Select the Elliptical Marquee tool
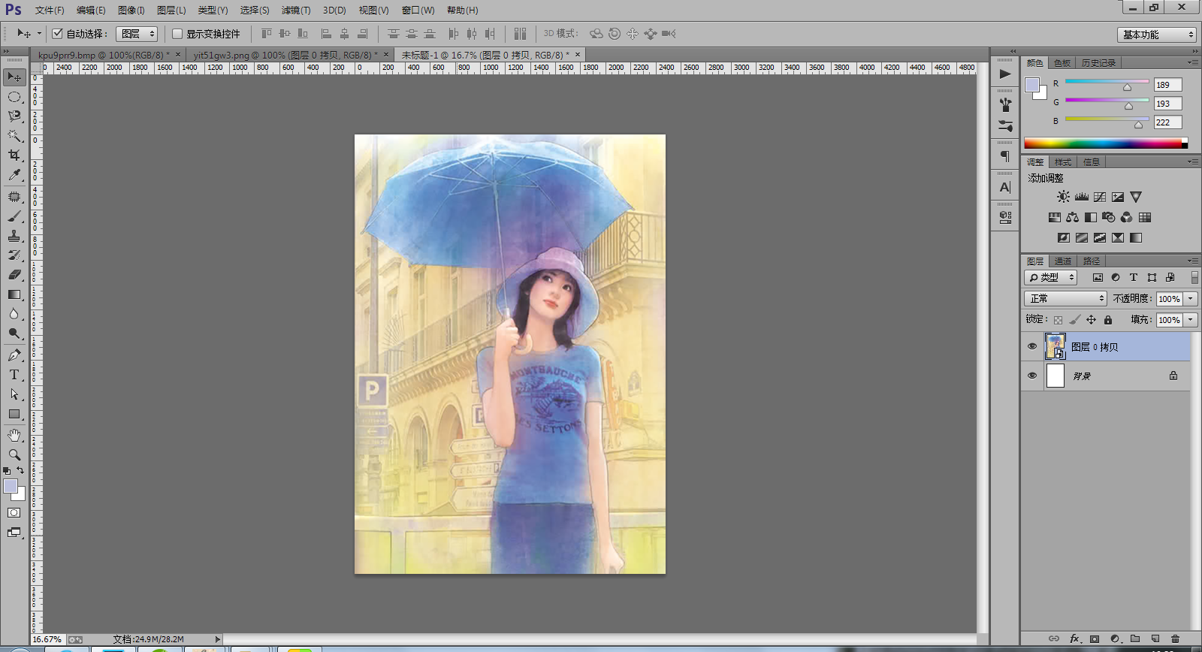 click(14, 97)
